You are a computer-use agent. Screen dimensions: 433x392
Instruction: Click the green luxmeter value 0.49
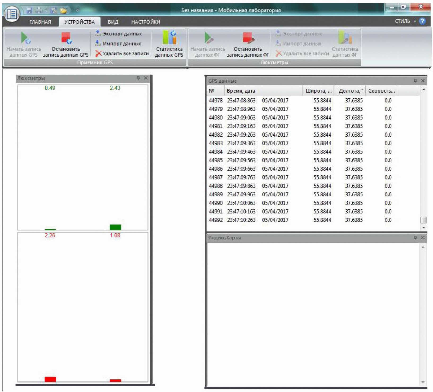50,88
